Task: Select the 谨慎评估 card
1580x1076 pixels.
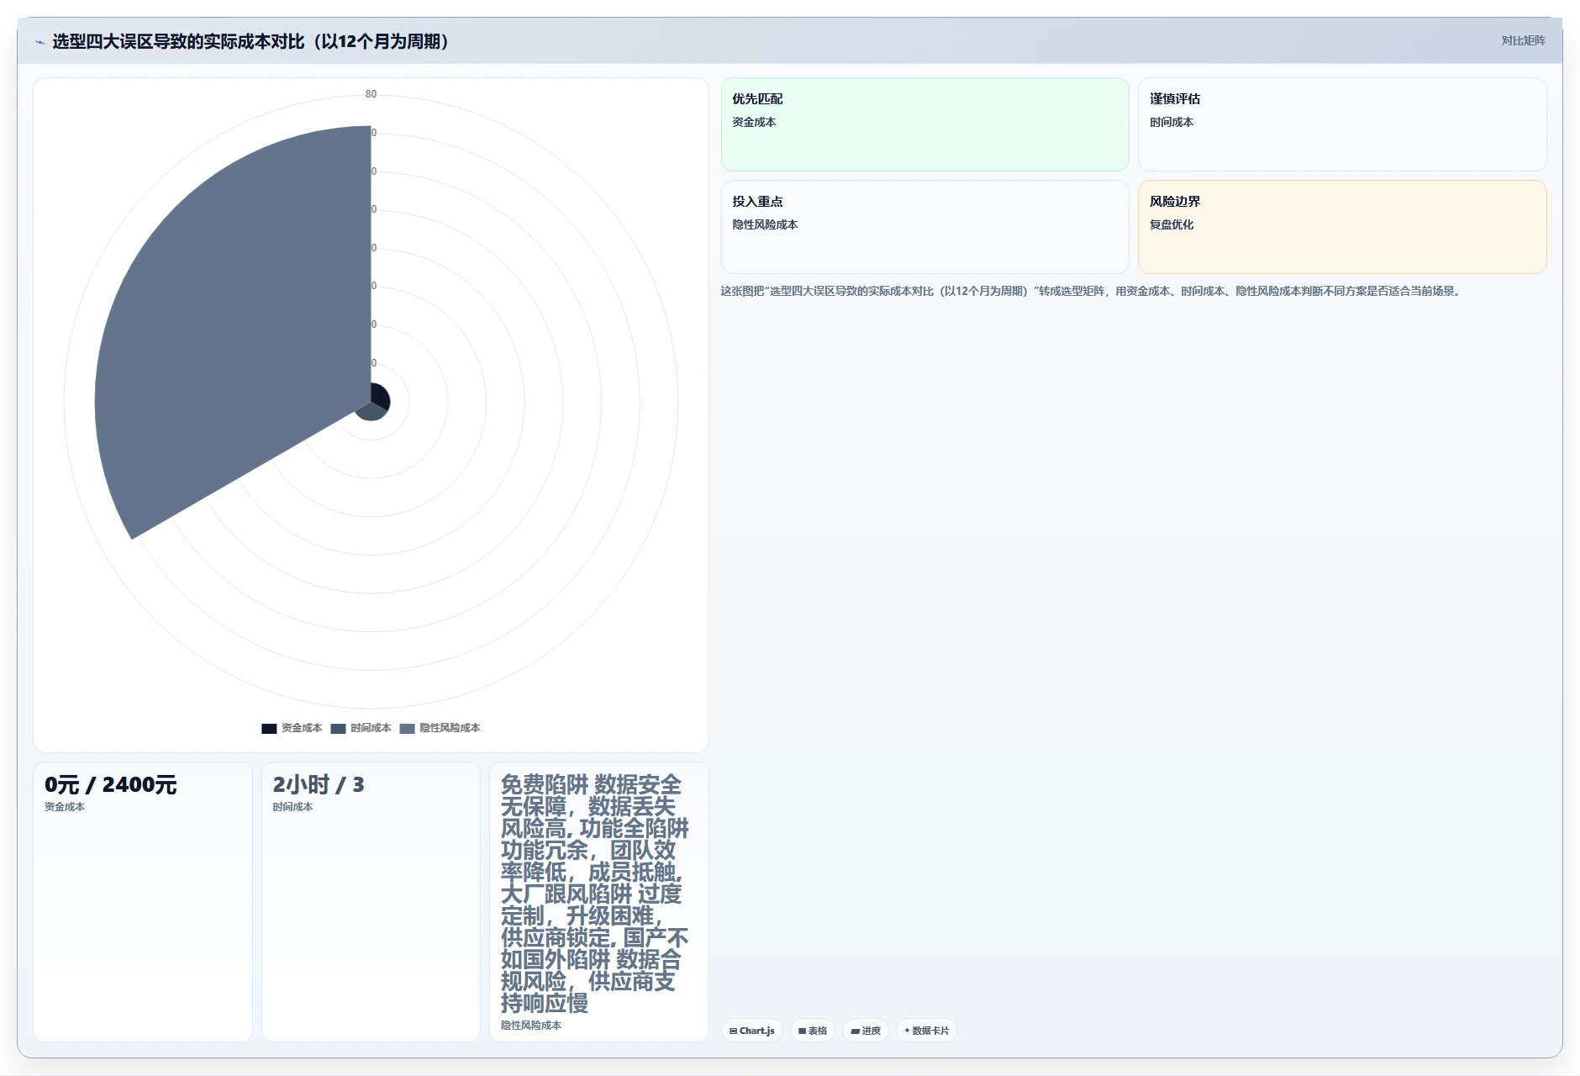Action: click(1342, 124)
